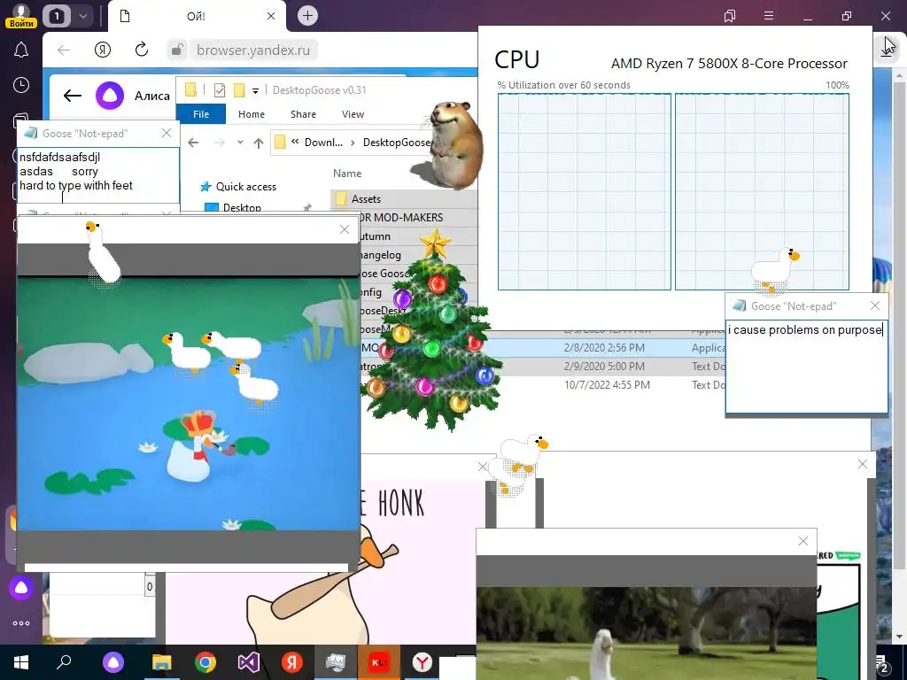
Task: Click text area reading 'i cause problems on purpose'
Action: 807,367
